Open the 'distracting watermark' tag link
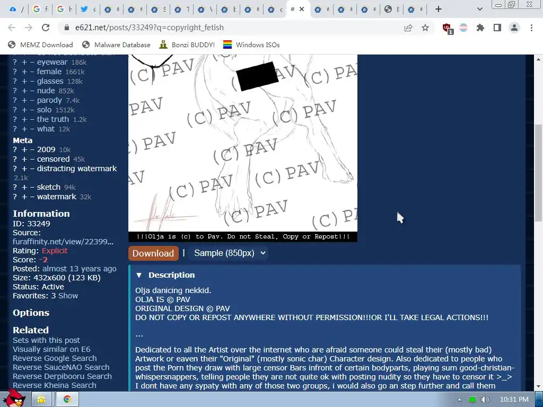The height and width of the screenshot is (407, 543). pyautogui.click(x=77, y=169)
